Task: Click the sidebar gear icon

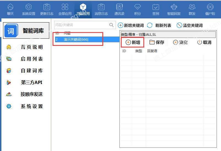Action: [x=9, y=106]
